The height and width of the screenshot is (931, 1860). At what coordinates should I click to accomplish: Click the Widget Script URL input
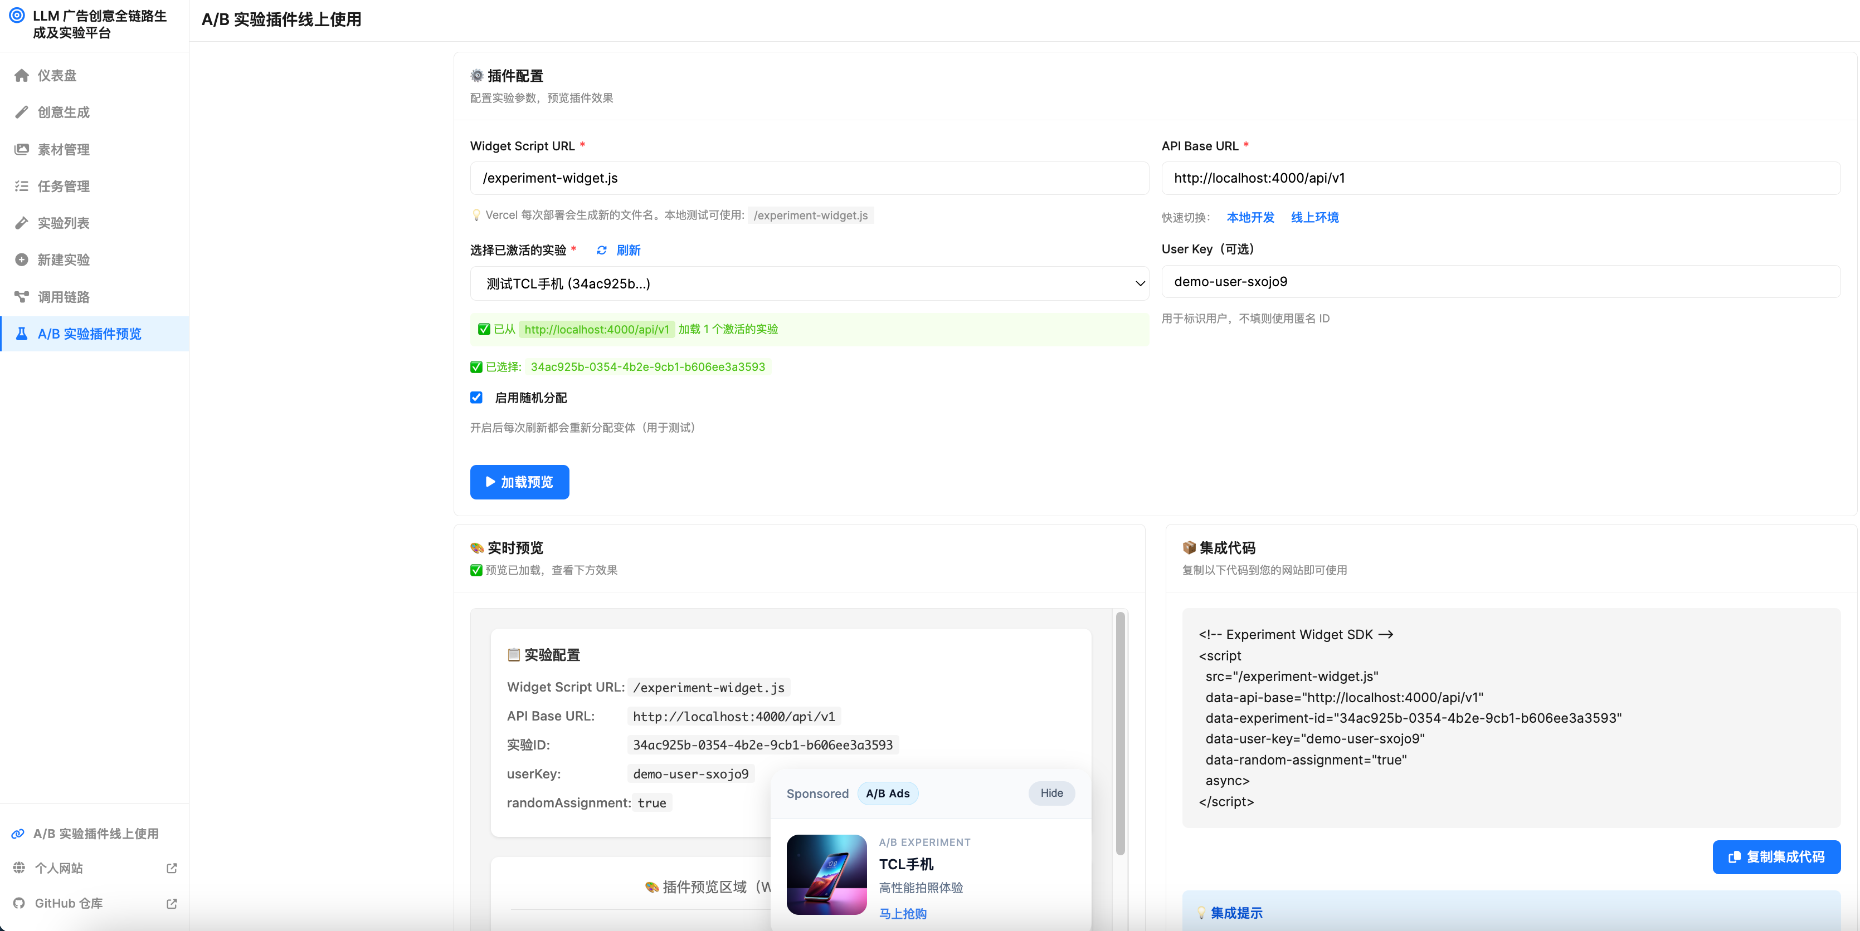810,178
